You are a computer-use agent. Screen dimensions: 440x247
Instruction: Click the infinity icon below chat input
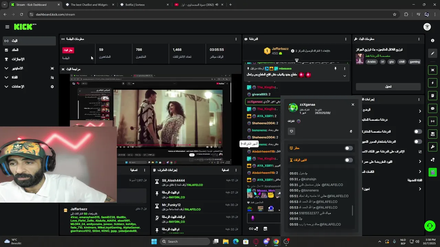(x=251, y=229)
